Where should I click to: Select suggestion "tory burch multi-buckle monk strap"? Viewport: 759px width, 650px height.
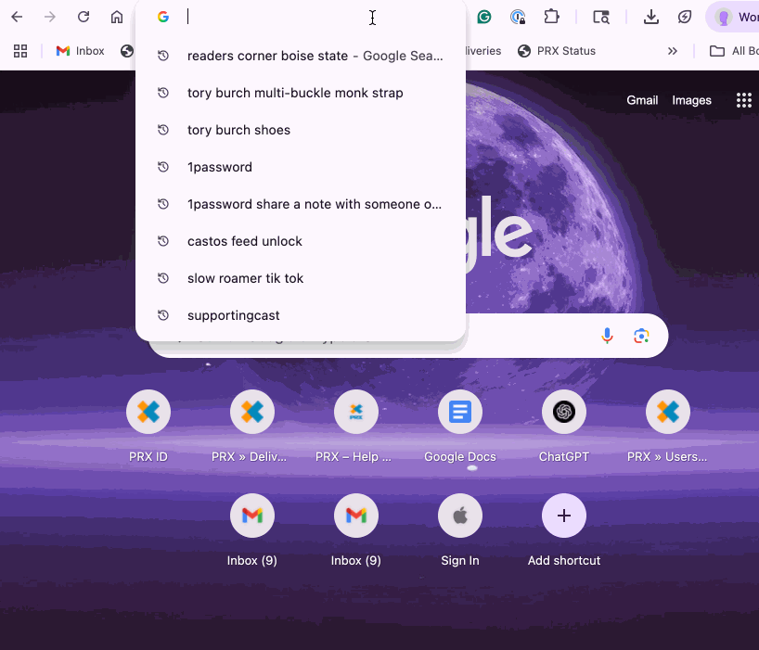301,93
